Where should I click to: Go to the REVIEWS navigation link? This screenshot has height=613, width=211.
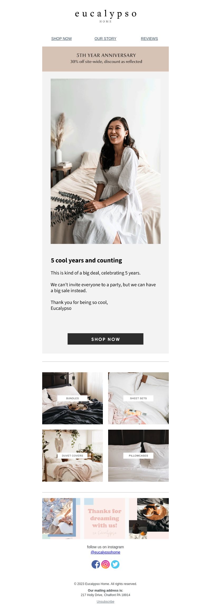point(149,39)
